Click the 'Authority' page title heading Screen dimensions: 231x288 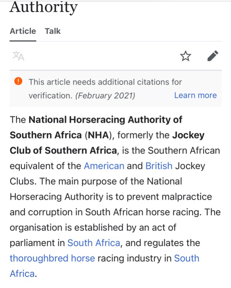[43, 7]
